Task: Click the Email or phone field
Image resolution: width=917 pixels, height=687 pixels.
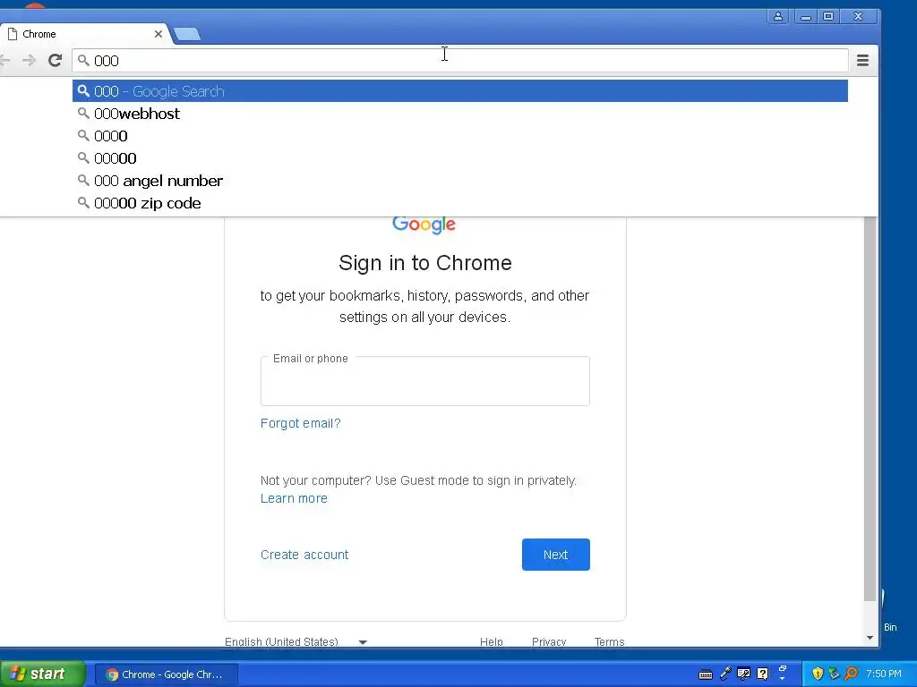Action: point(425,381)
